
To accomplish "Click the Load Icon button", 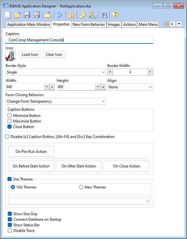I will [x=30, y=55].
